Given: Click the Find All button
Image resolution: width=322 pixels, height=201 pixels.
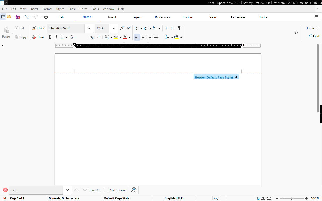Looking at the screenshot, I should [95, 190].
